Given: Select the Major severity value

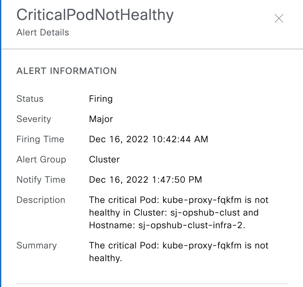Looking at the screenshot, I should pyautogui.click(x=100, y=119).
